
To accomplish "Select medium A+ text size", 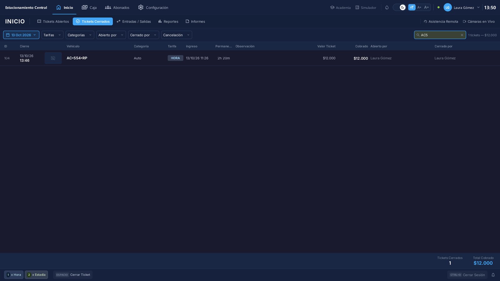I will pyautogui.click(x=419, y=7).
